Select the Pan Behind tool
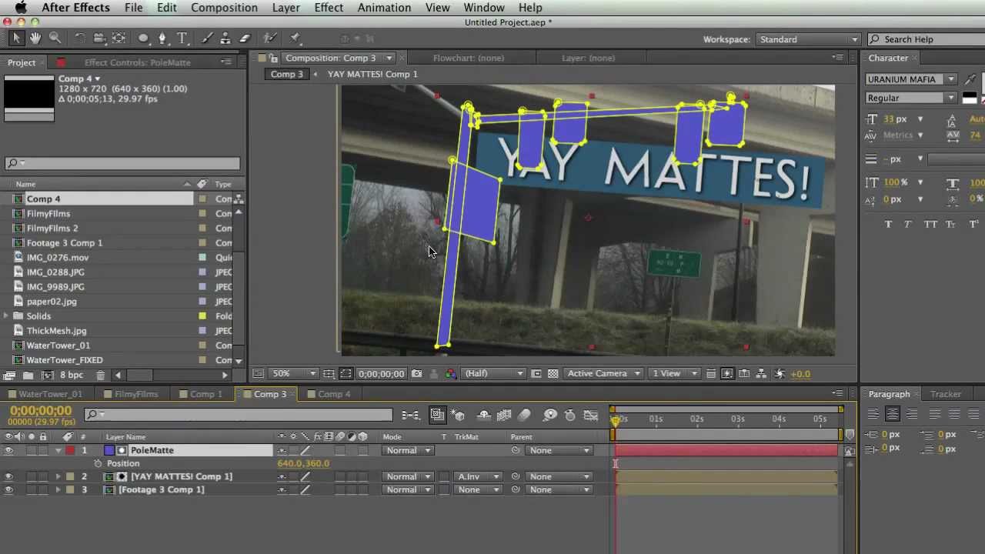Image resolution: width=985 pixels, height=554 pixels. 119,38
